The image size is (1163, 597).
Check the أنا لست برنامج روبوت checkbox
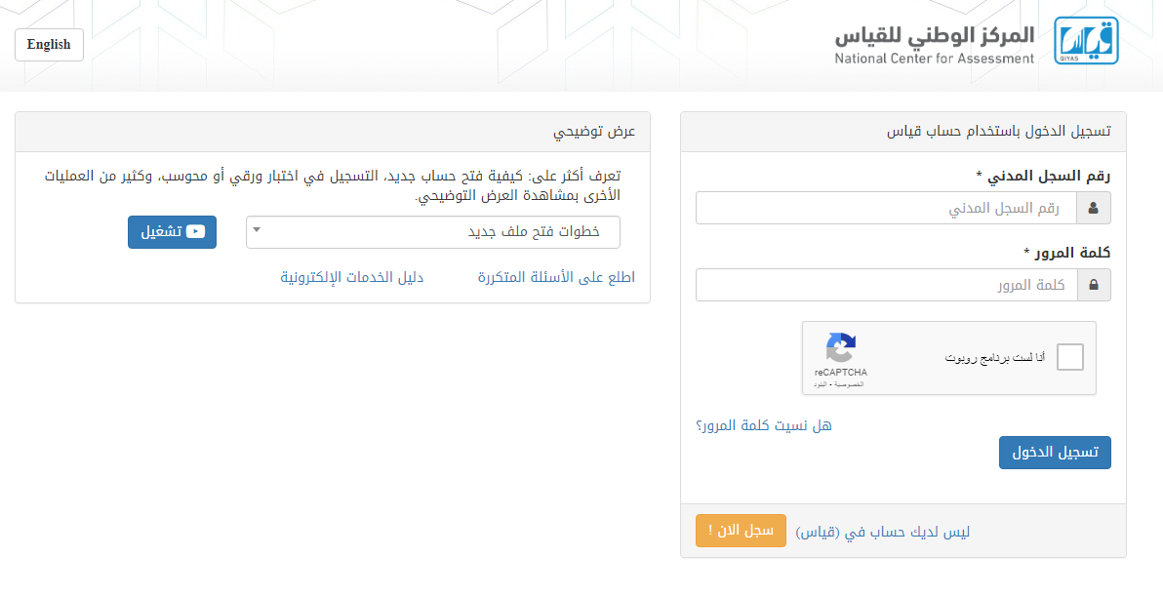tap(1070, 357)
